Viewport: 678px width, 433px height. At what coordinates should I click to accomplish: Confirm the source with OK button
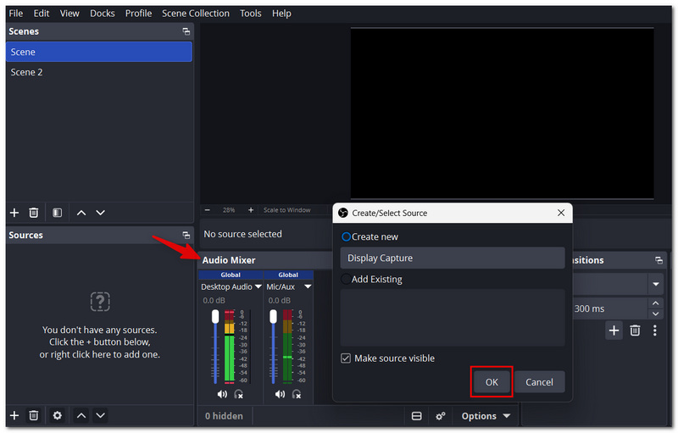click(x=492, y=382)
